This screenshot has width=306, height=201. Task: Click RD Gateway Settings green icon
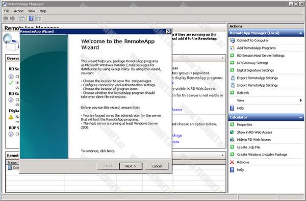232,63
